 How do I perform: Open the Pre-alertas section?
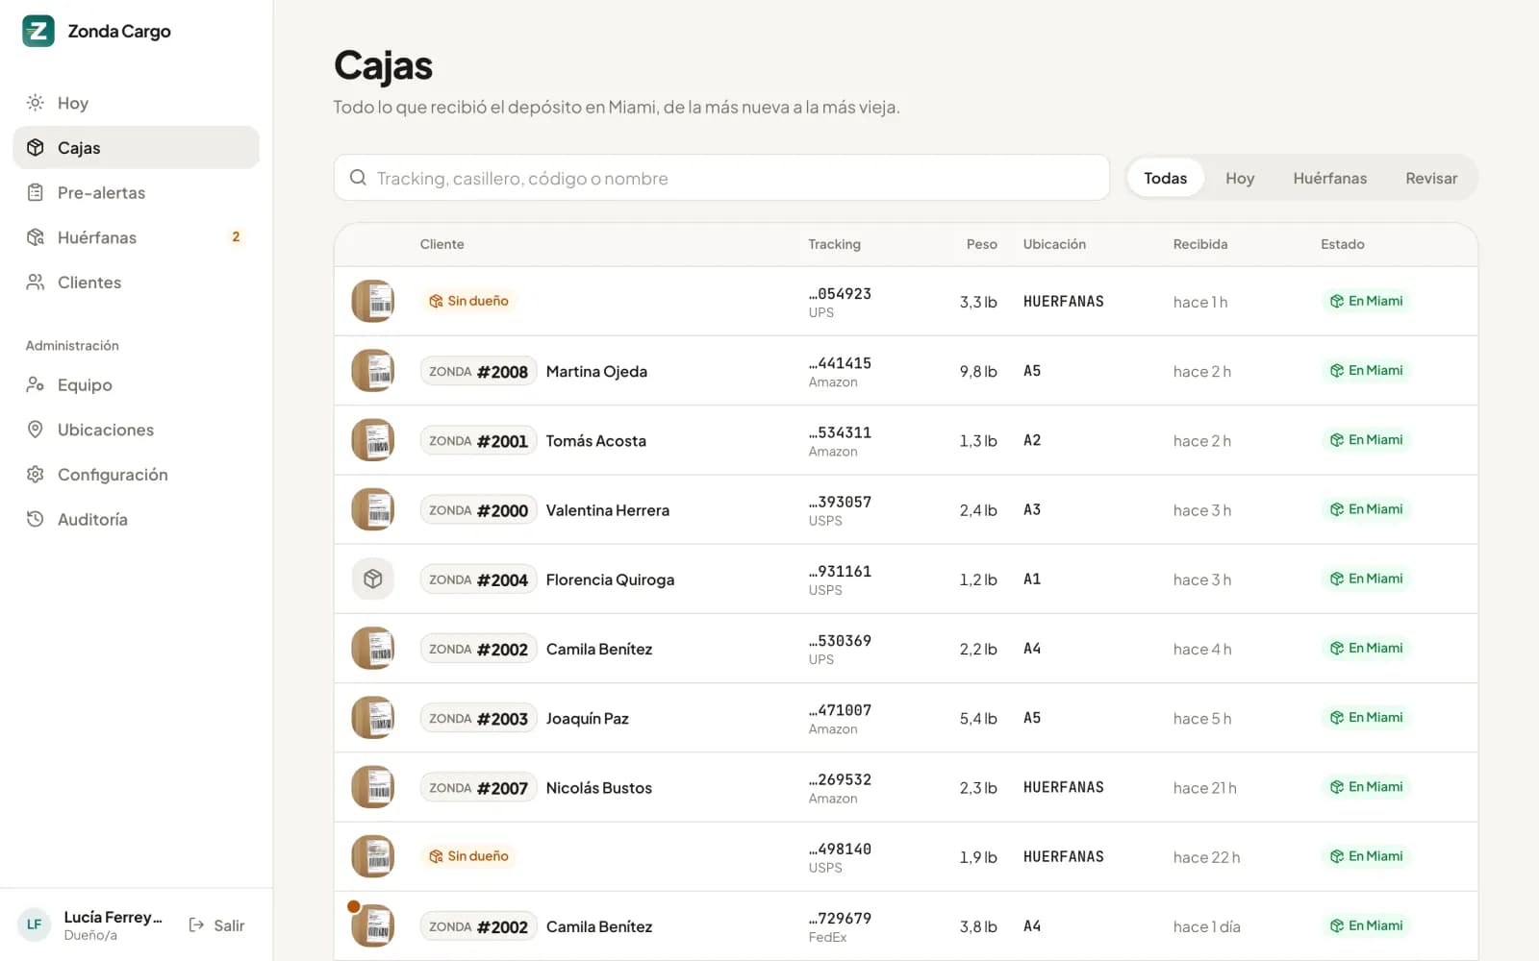pyautogui.click(x=136, y=192)
